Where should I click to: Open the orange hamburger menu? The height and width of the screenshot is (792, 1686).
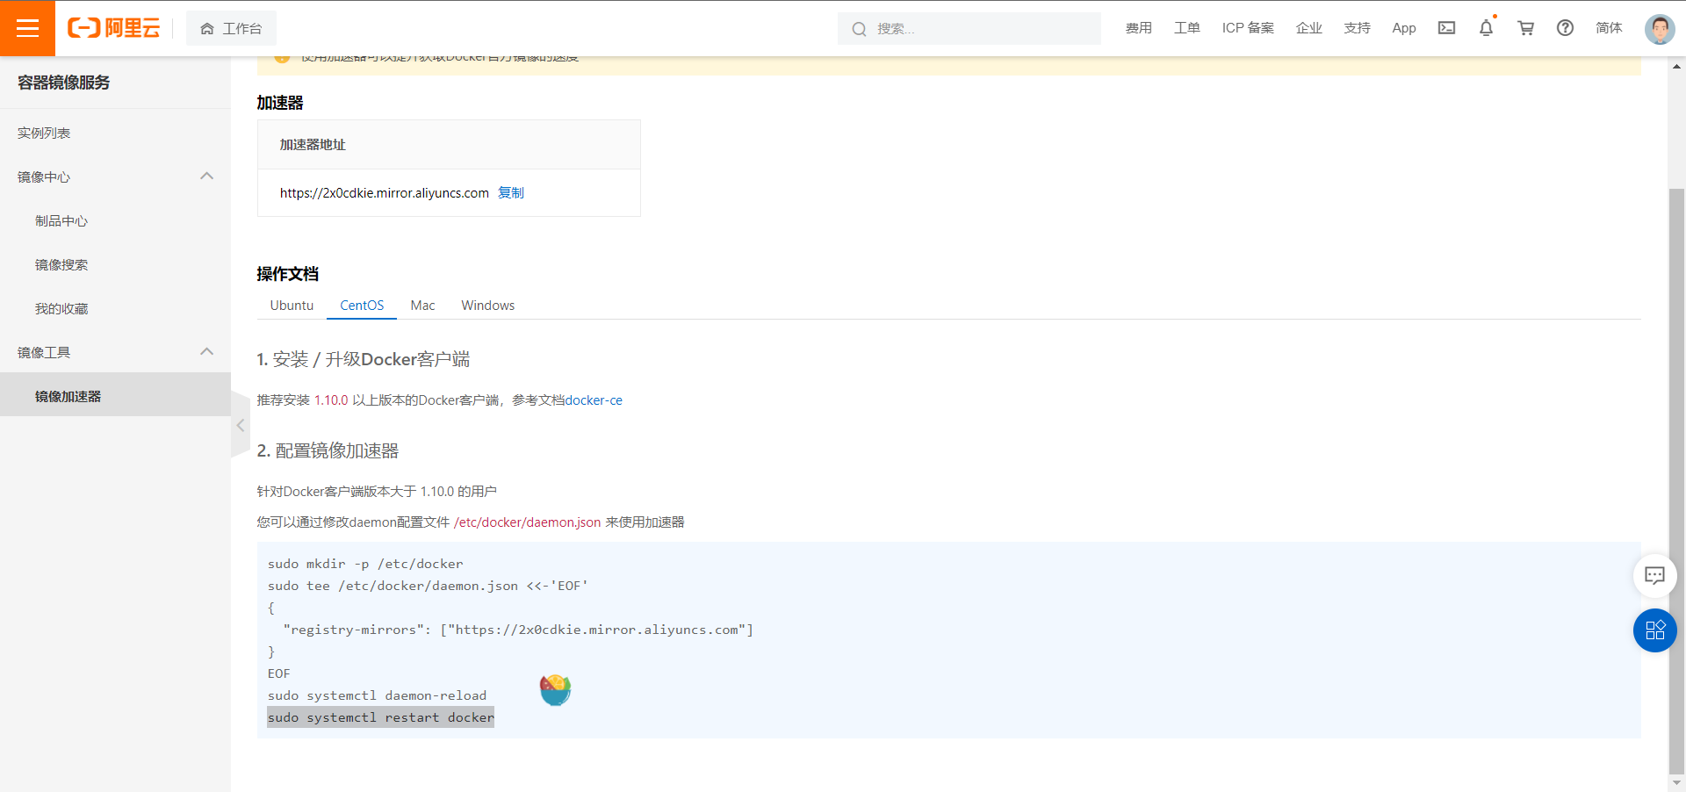[27, 28]
